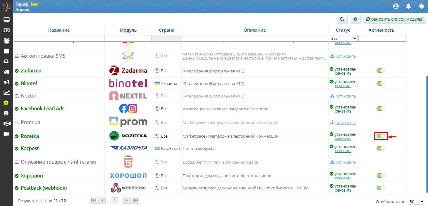
Task: Open the users group sidebar icon
Action: 6,41
